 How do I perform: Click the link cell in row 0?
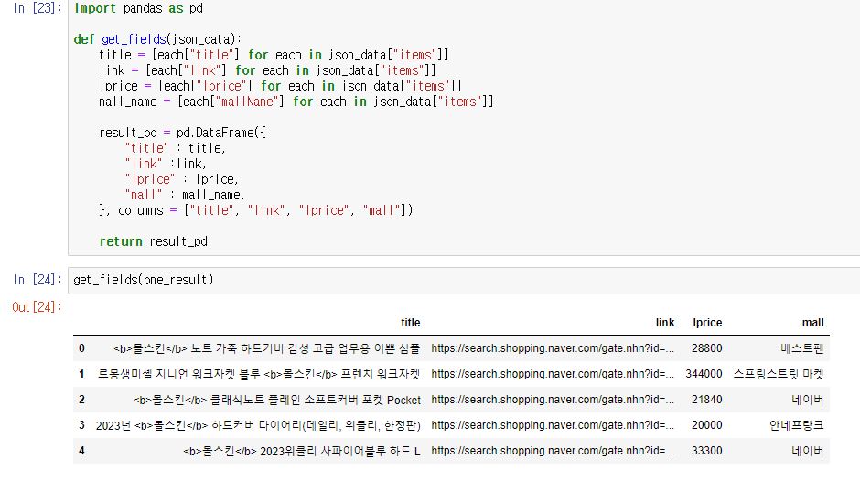coord(553,348)
